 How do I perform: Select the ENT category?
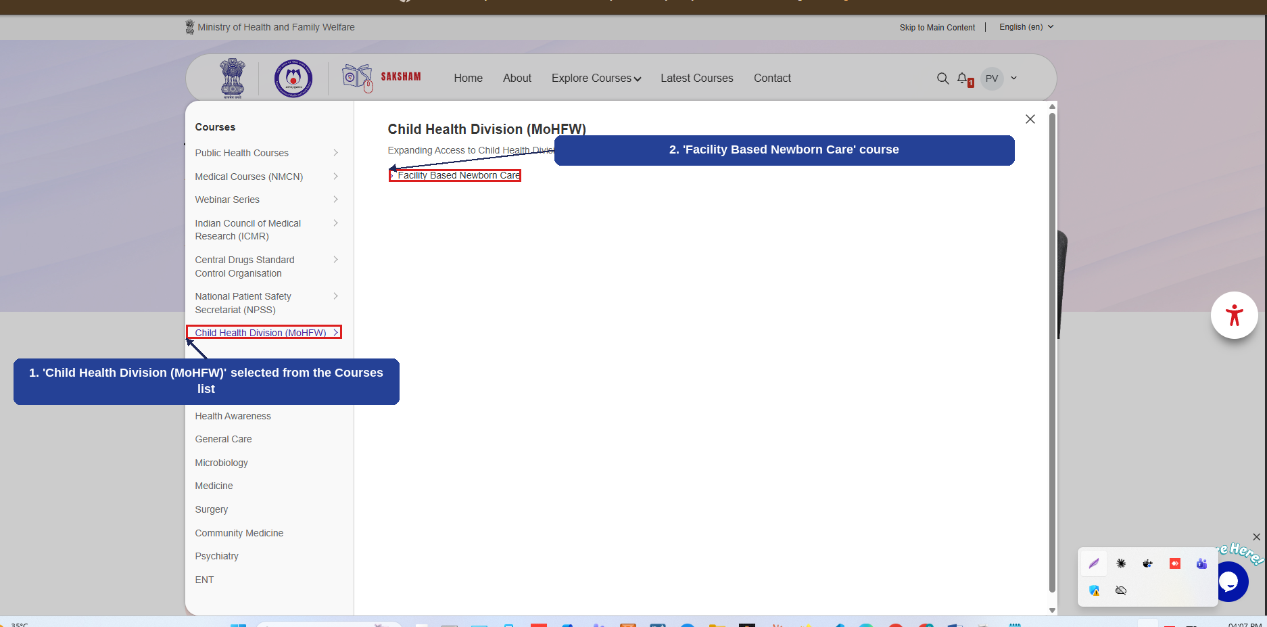pyautogui.click(x=204, y=580)
